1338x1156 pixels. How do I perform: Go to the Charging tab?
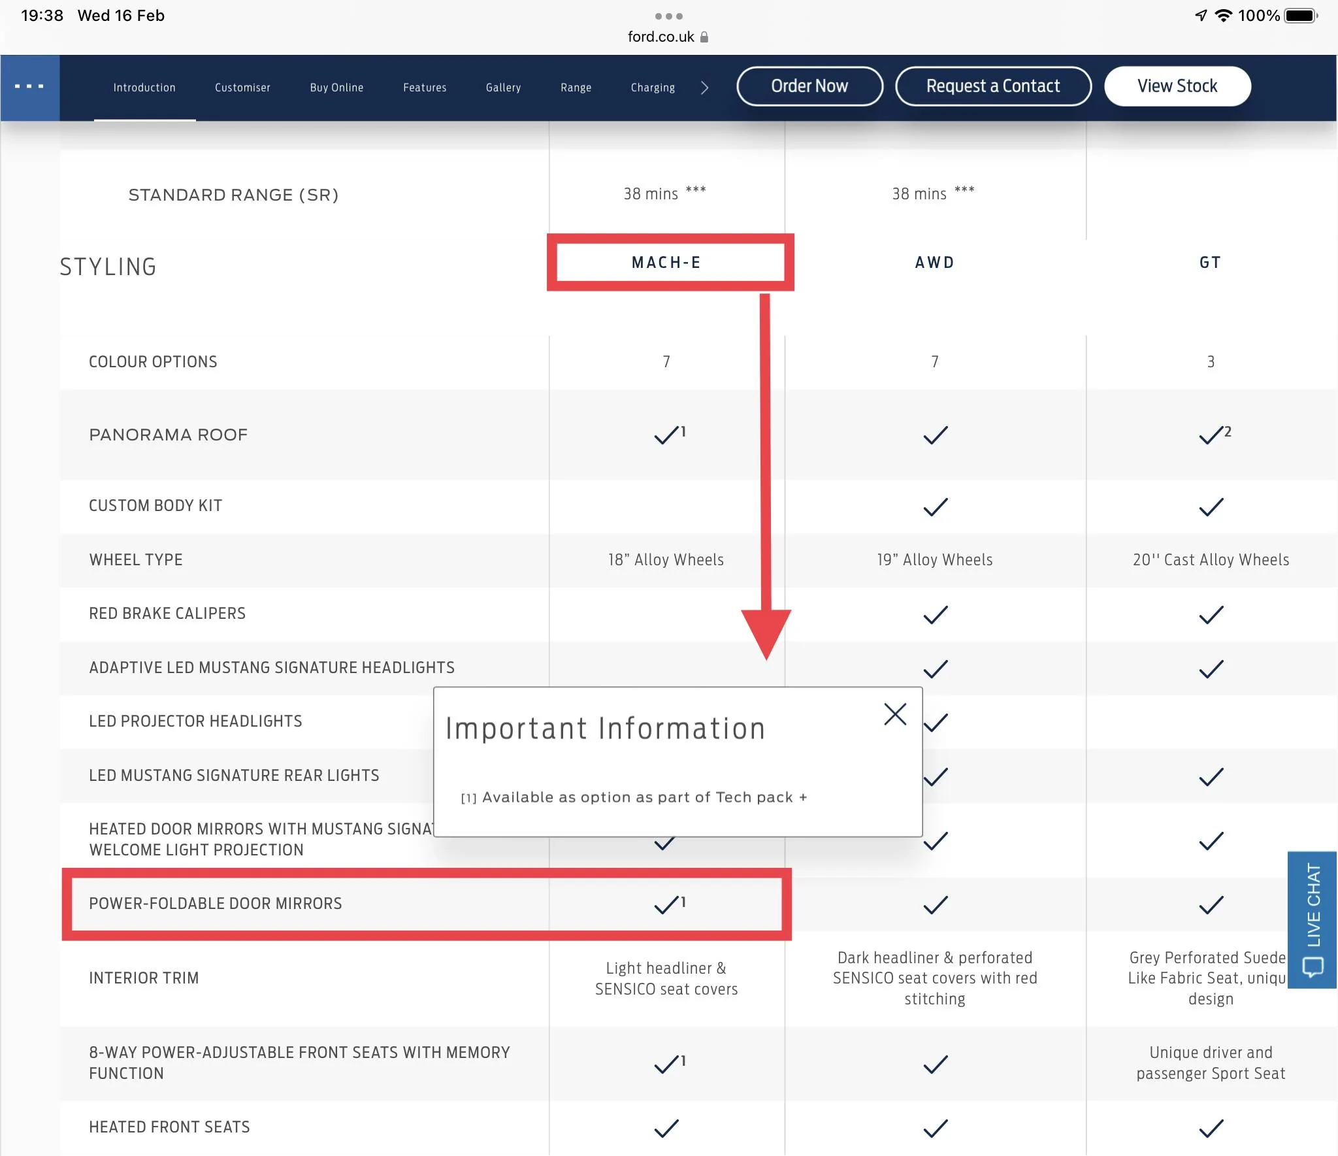click(653, 88)
